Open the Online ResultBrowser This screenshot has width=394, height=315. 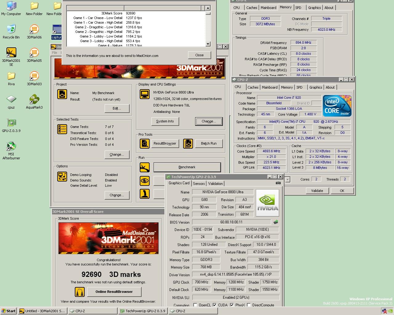click(114, 292)
